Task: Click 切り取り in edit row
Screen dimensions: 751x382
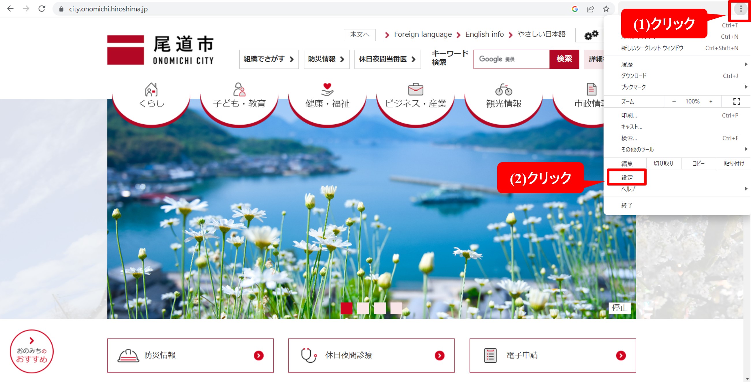Action: pos(664,164)
